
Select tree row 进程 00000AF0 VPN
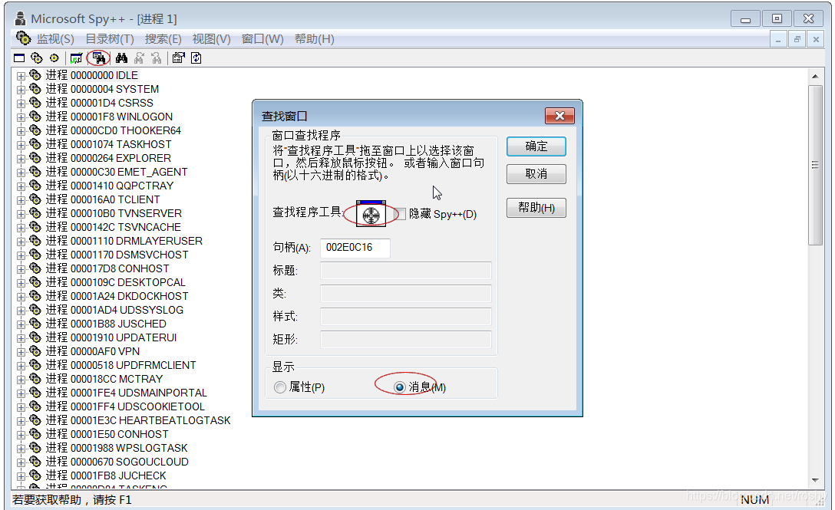93,351
